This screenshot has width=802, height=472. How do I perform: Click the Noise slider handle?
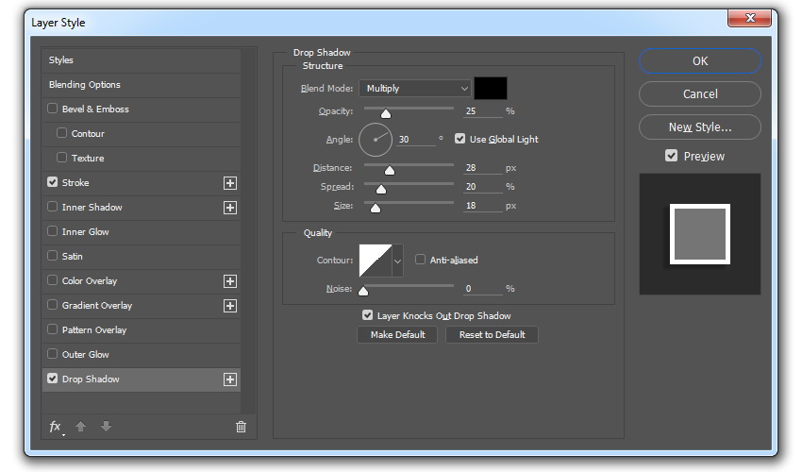tap(363, 292)
